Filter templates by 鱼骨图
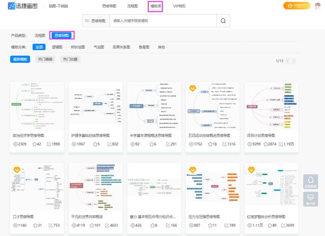 click(x=144, y=47)
